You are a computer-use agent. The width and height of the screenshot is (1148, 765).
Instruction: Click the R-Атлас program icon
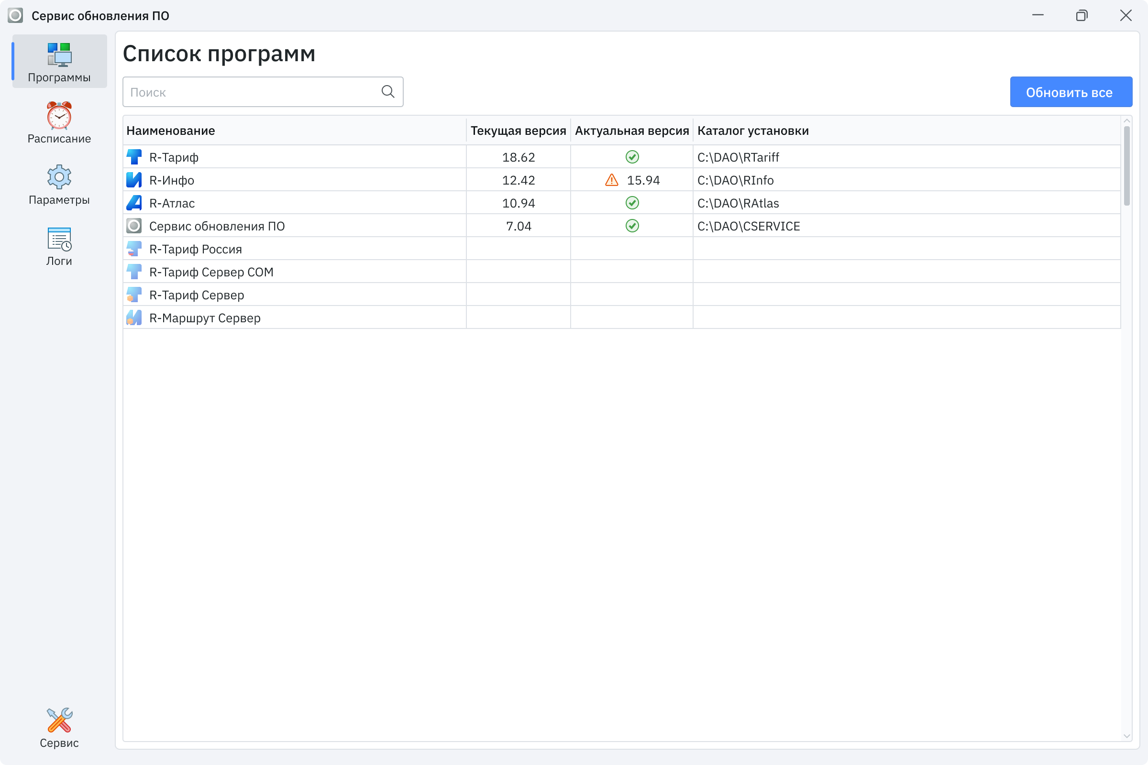tap(134, 203)
